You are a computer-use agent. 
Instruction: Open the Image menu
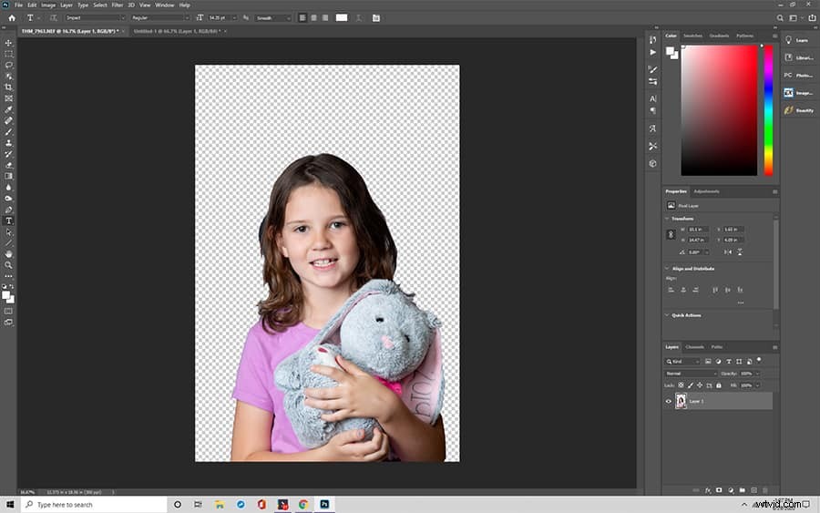click(x=48, y=5)
